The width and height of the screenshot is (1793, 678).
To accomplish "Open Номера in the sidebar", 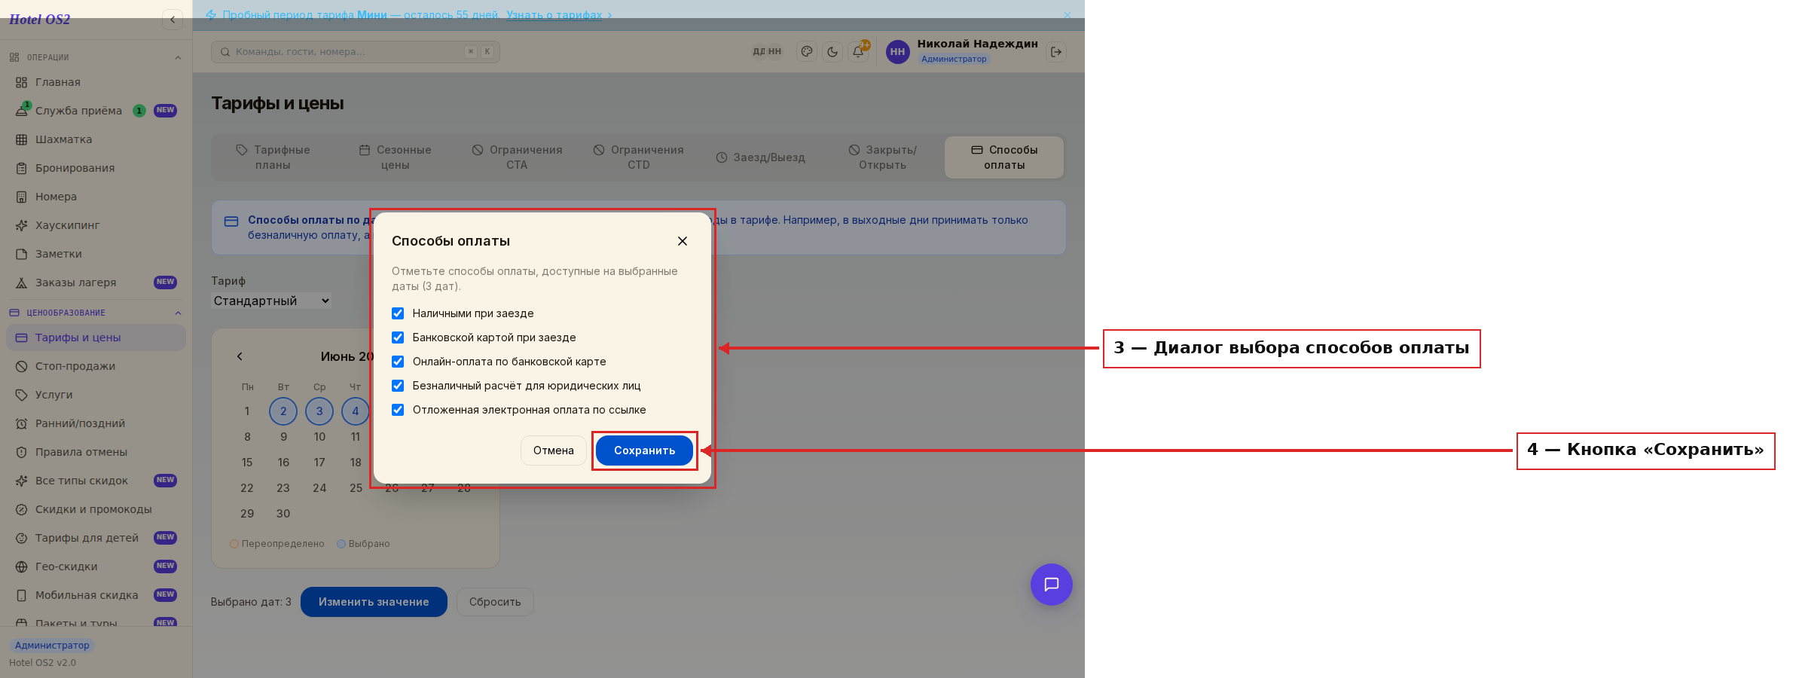I will pos(96,197).
